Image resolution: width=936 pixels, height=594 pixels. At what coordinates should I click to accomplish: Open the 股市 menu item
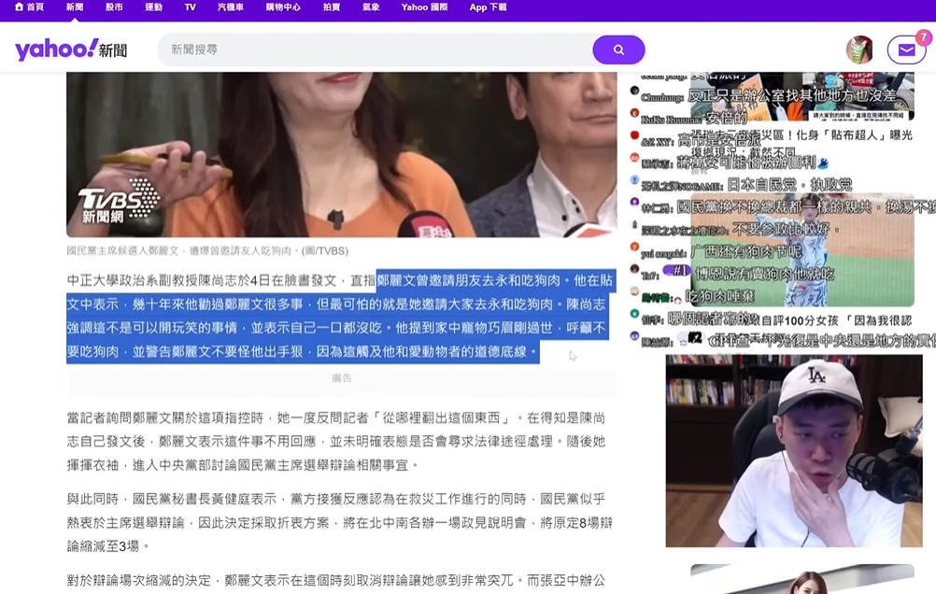point(114,7)
